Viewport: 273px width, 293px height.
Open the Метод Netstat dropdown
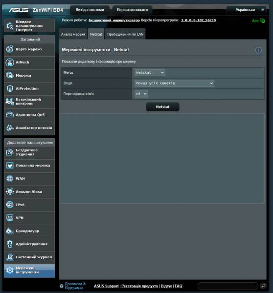coord(150,72)
